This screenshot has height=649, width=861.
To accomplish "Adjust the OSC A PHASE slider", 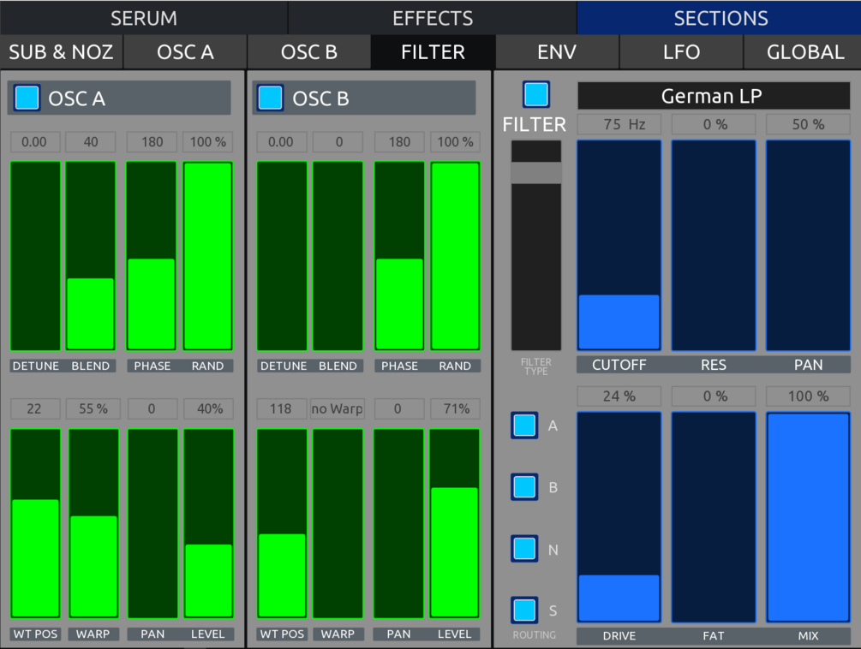I will tap(151, 256).
